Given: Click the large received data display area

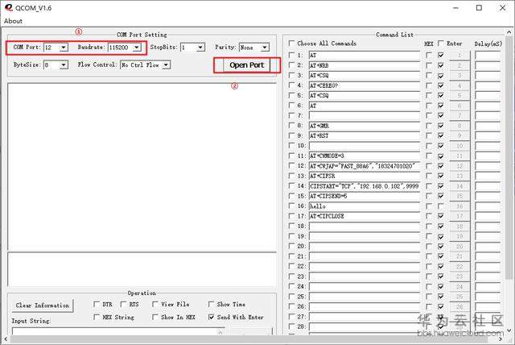Looking at the screenshot, I should pyautogui.click(x=142, y=167).
